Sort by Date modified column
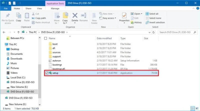 pyautogui.click(x=104, y=38)
